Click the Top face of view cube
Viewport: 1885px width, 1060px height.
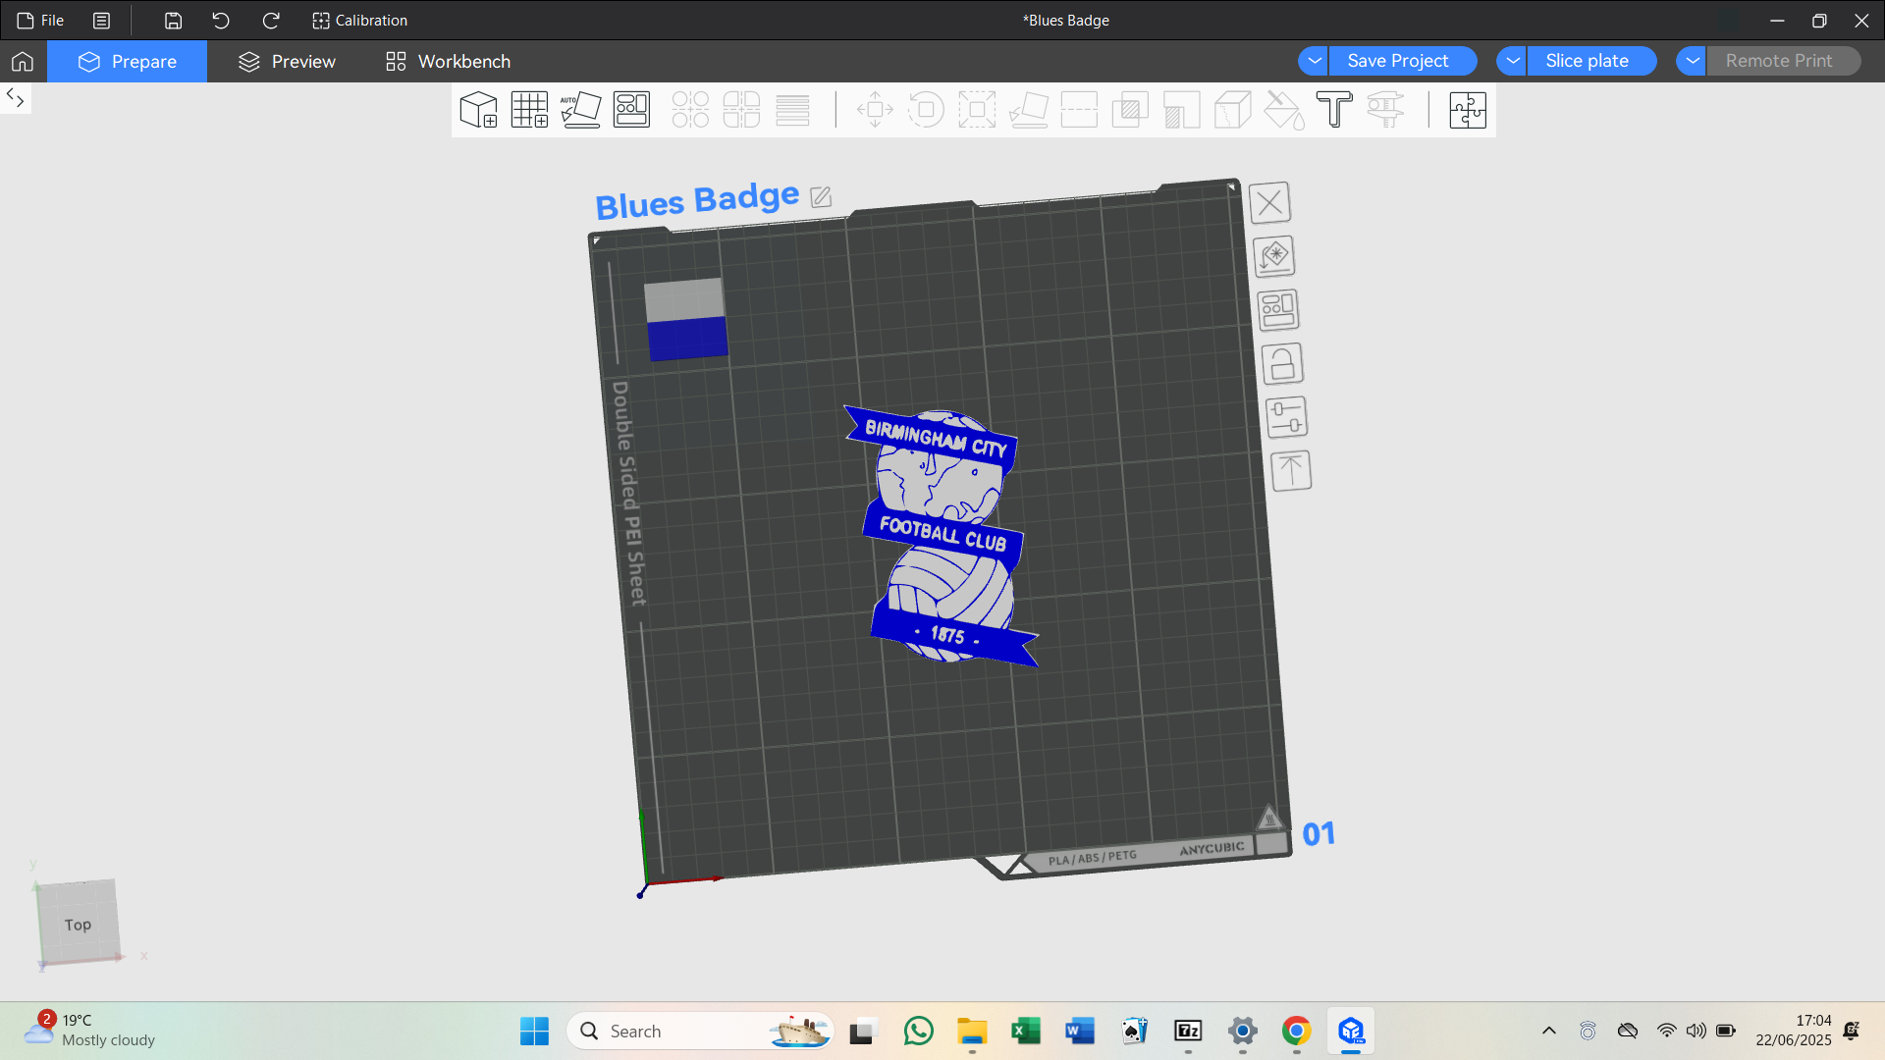78,925
